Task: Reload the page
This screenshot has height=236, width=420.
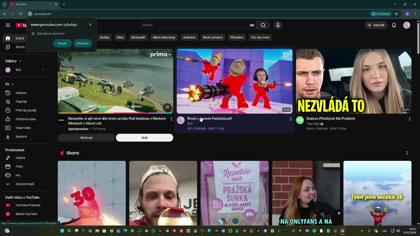Action: pos(20,14)
